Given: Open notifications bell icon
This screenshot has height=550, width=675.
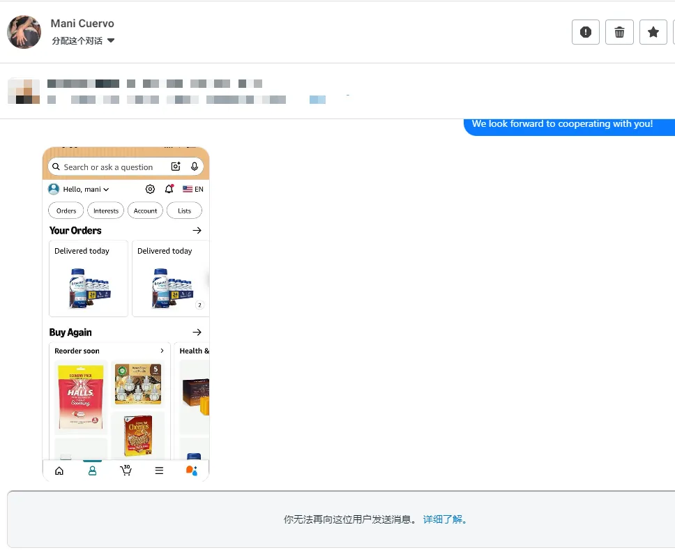Looking at the screenshot, I should click(x=169, y=189).
